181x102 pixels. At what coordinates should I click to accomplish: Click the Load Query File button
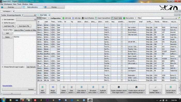(9, 26)
